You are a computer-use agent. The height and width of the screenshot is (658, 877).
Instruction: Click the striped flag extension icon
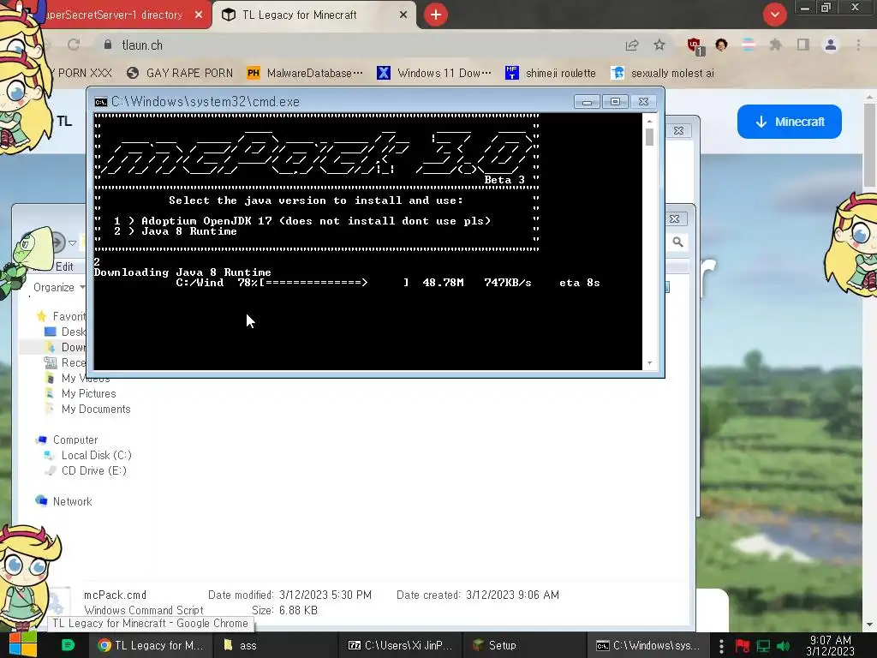pyautogui.click(x=749, y=45)
